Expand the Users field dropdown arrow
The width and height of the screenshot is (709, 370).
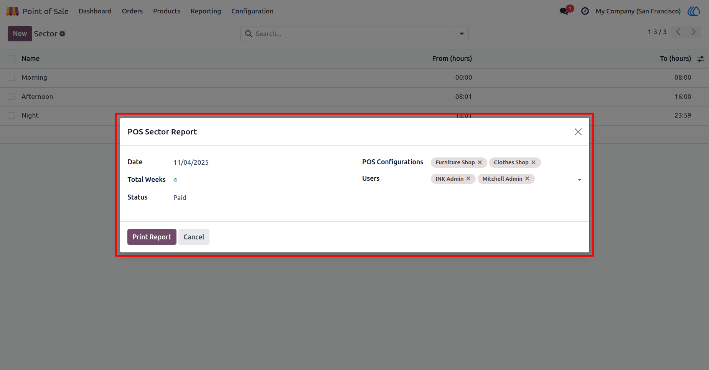(579, 179)
